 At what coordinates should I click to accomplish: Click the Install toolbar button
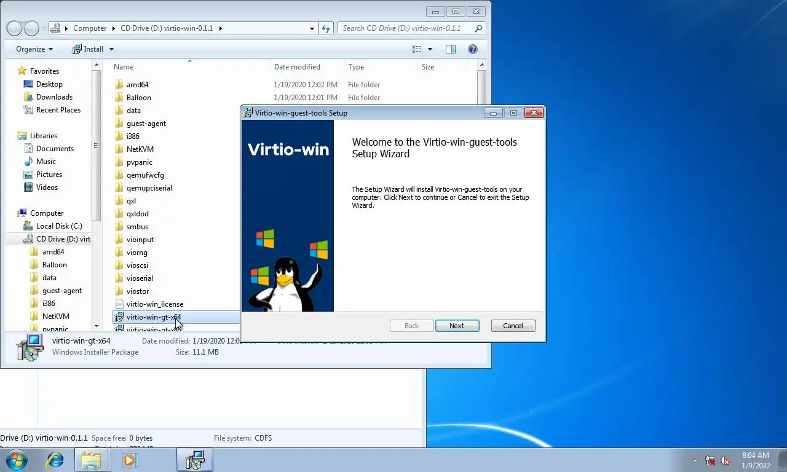point(88,49)
